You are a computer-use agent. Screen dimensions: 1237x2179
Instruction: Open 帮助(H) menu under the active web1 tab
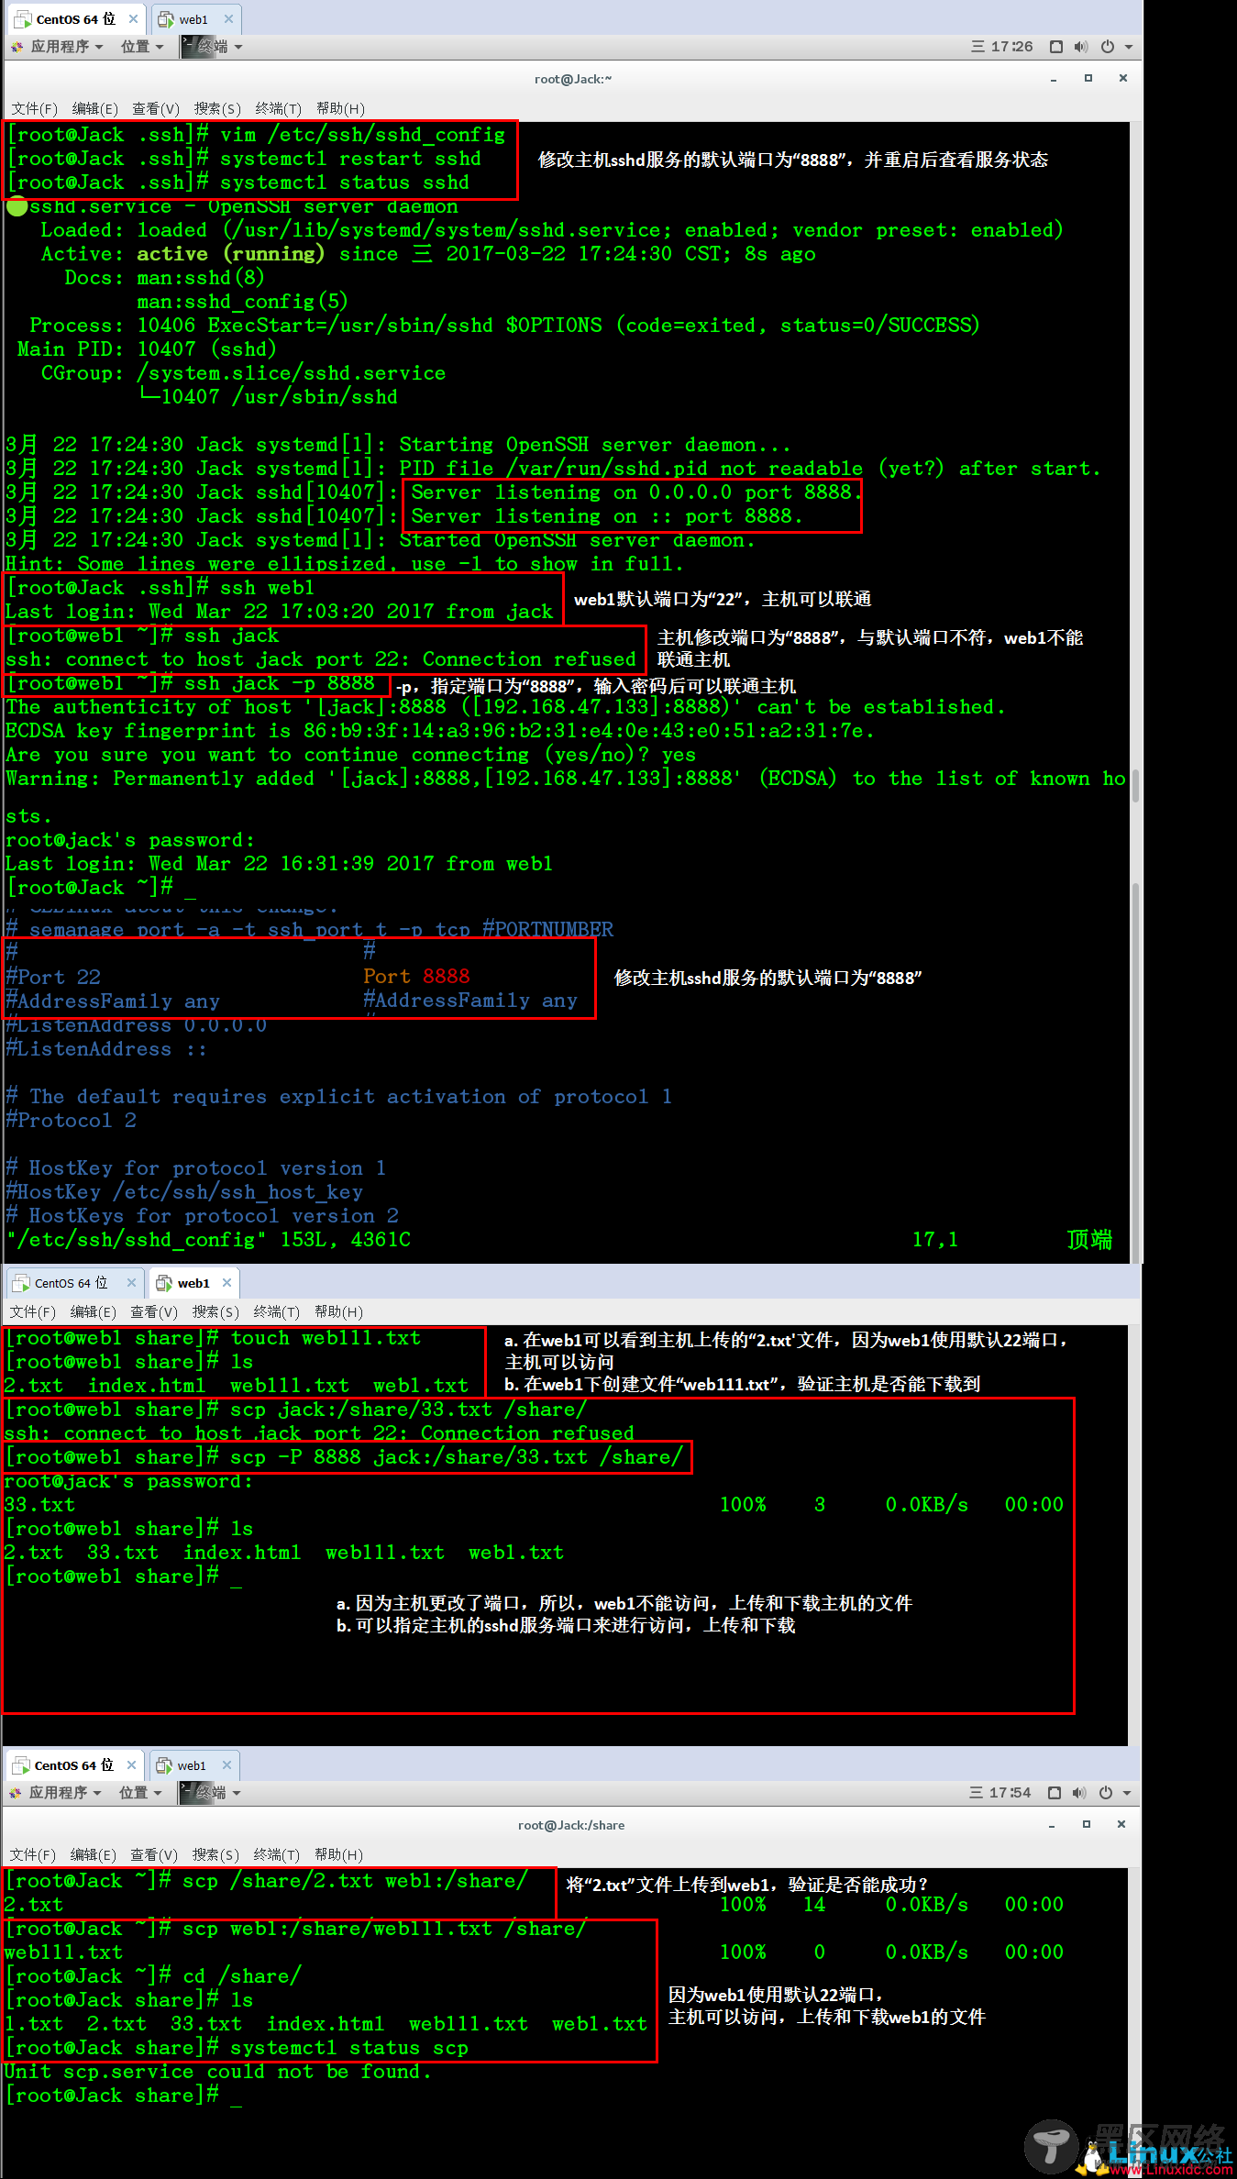click(338, 1312)
